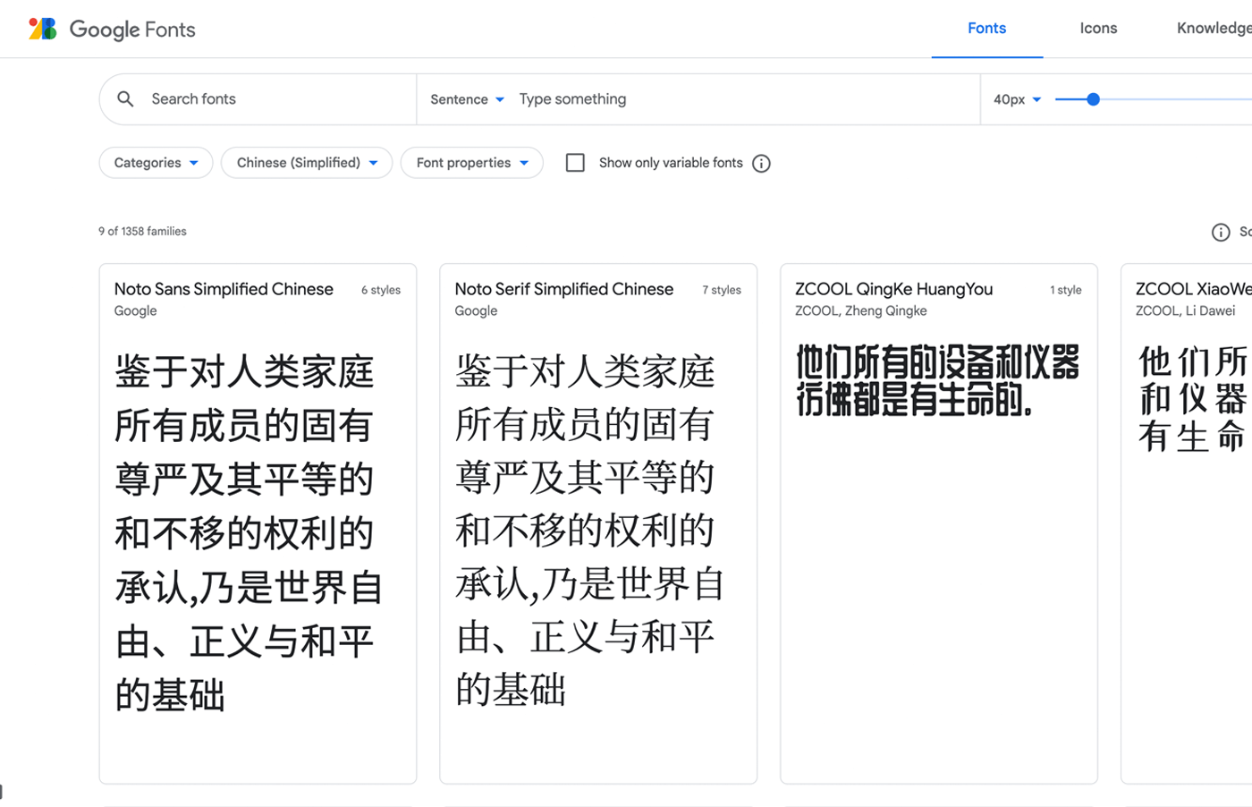Switch to the Fonts tab
The image size is (1252, 807).
pos(986,29)
